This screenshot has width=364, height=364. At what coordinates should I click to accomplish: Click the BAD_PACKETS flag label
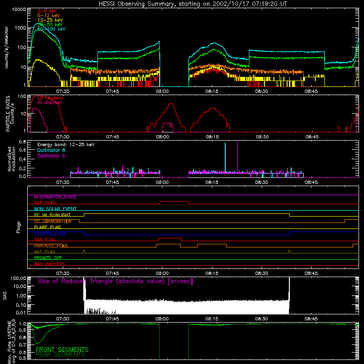click(50, 264)
